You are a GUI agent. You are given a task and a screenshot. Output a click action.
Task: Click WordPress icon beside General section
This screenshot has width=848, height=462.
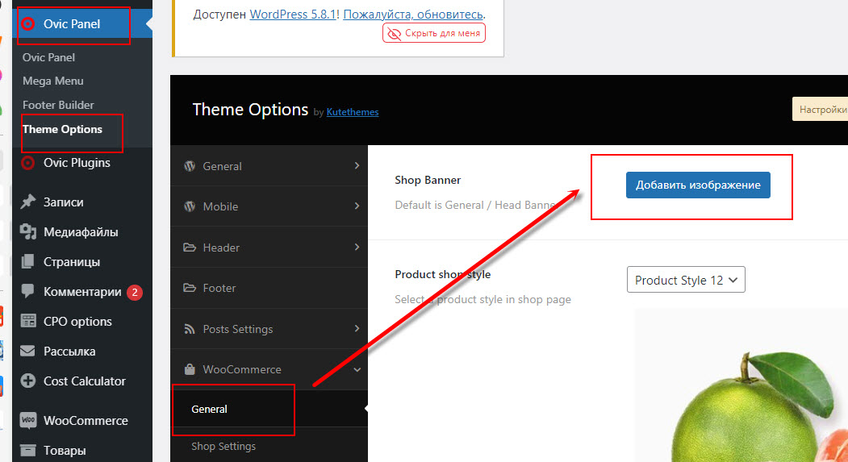(190, 166)
